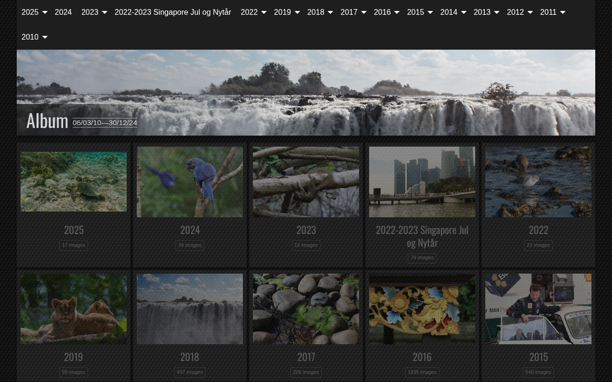612x382 pixels.
Task: Open the rally driver thumbnail for 2015
Action: [538, 308]
